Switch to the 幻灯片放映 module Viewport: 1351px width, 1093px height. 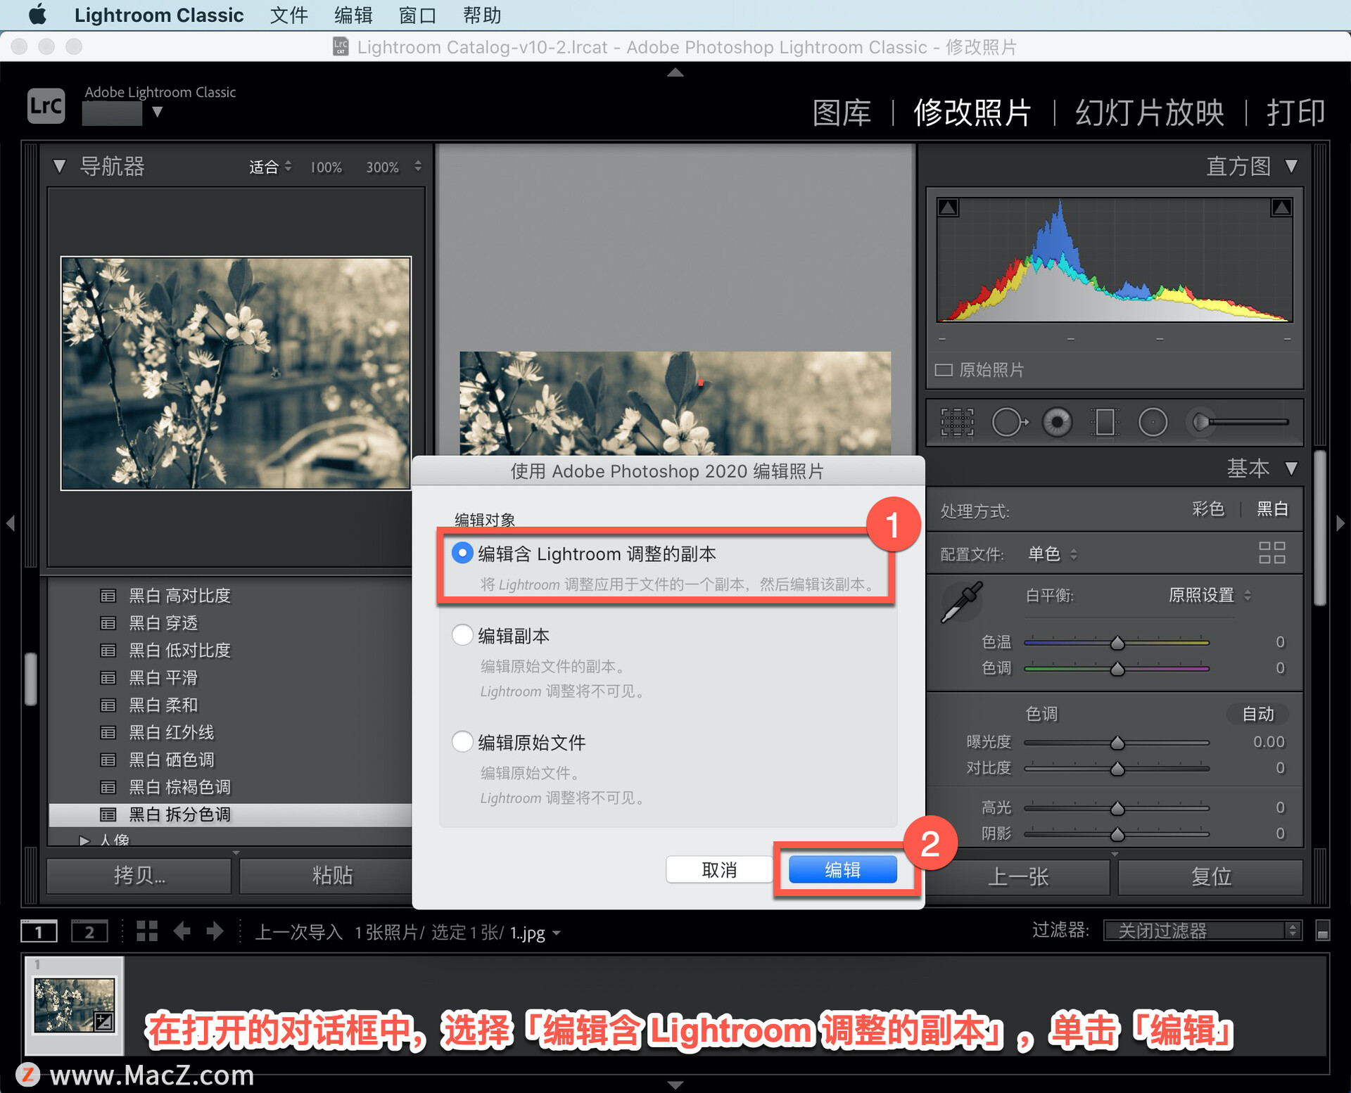pyautogui.click(x=1150, y=113)
